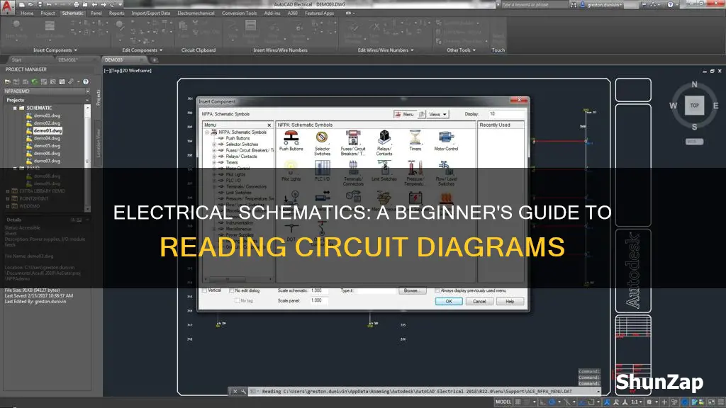Click the Browse... button
726x408 pixels.
(412, 290)
